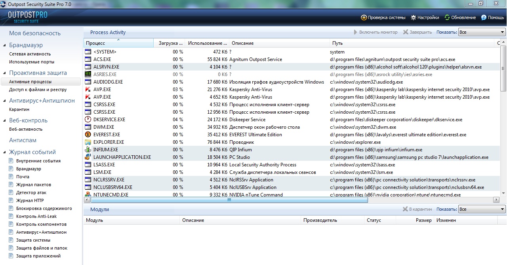
Task: Open the Модули Показать dropdown
Action: point(482,209)
